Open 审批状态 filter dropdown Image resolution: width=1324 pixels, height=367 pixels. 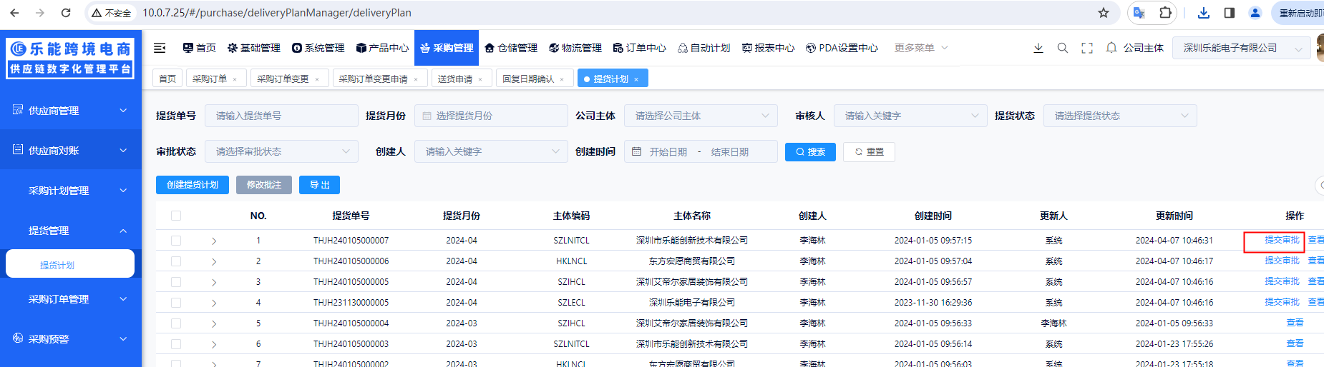(x=281, y=151)
